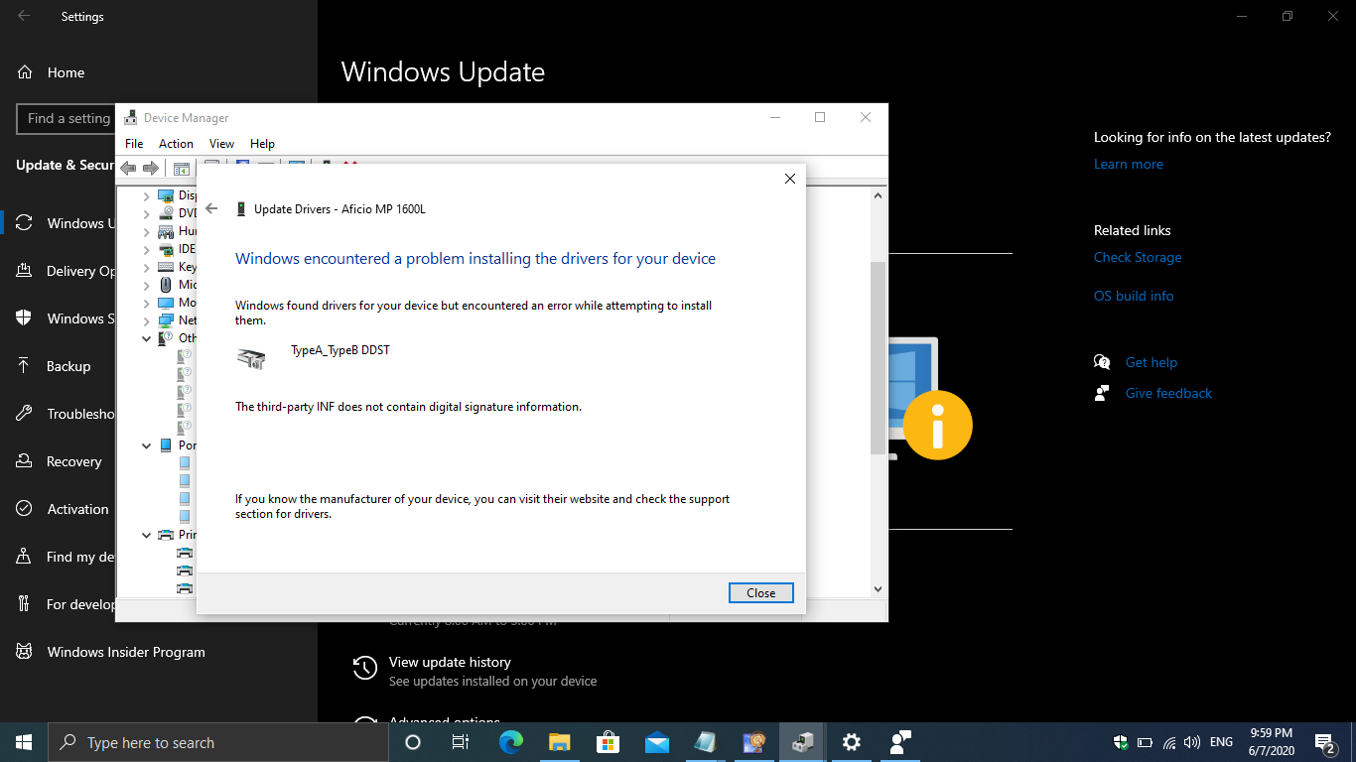Open For developers via its sidebar icon

point(24,604)
